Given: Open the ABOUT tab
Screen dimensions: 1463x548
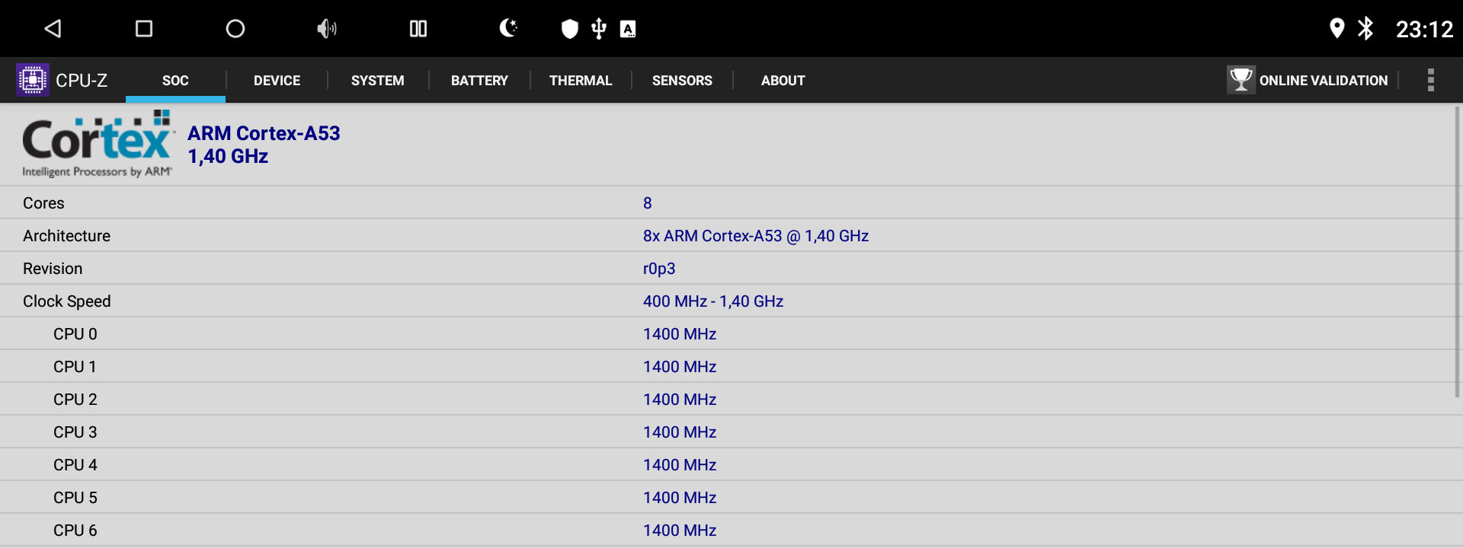Looking at the screenshot, I should pos(783,81).
